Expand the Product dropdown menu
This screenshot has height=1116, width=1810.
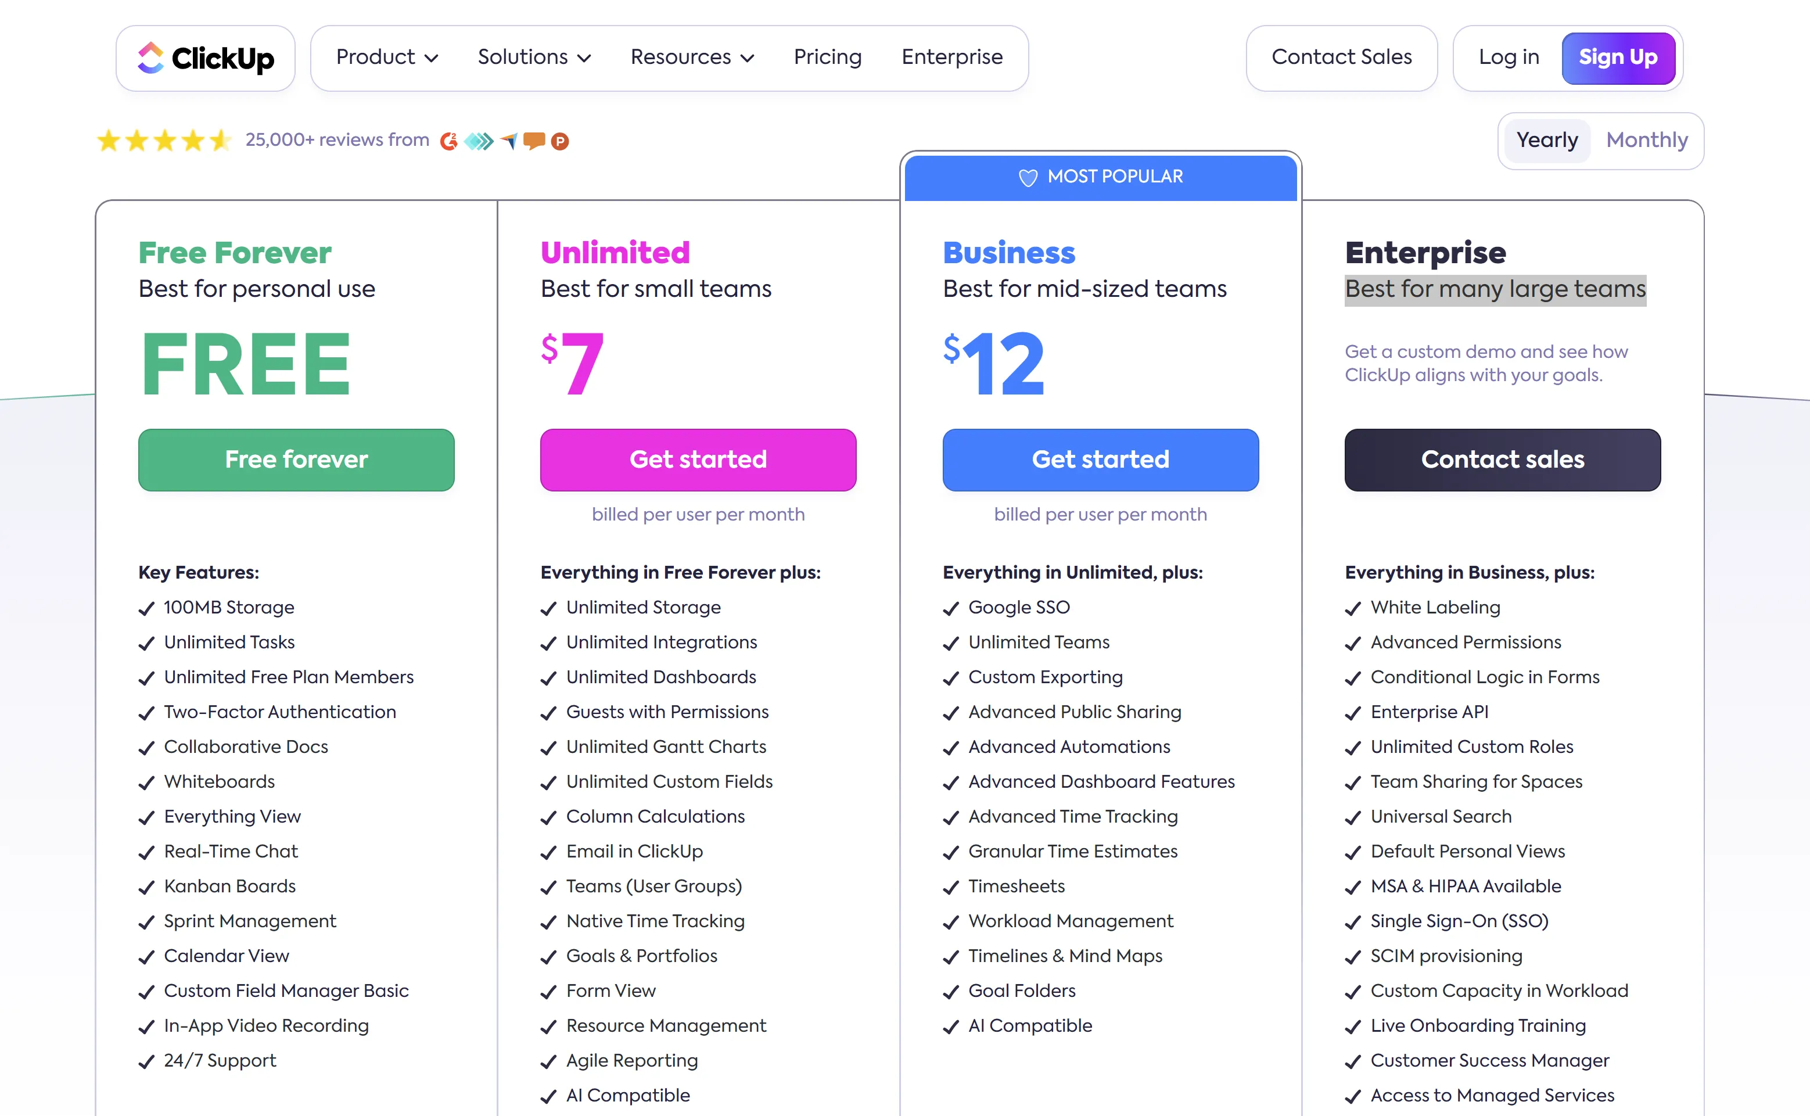coord(387,58)
